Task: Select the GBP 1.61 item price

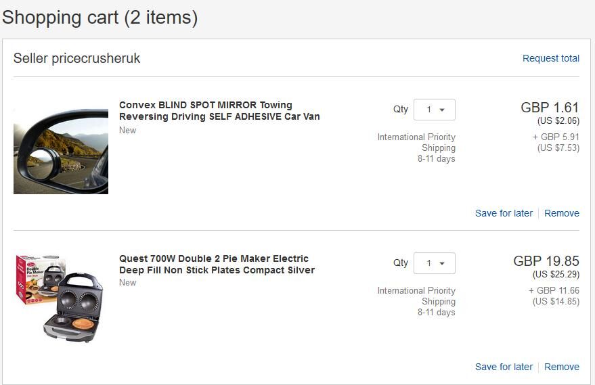Action: tap(550, 108)
